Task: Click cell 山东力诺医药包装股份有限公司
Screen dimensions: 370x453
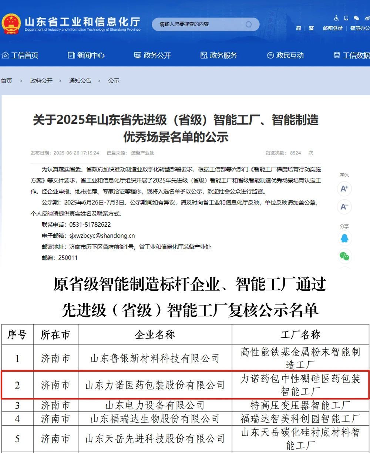Action: (155, 385)
